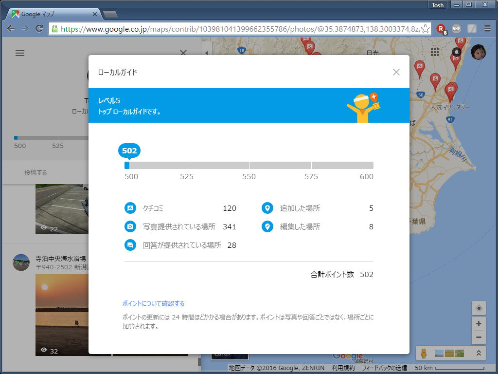Click the Local Guide mascot illustration
Image resolution: width=498 pixels, height=374 pixels.
tap(364, 107)
